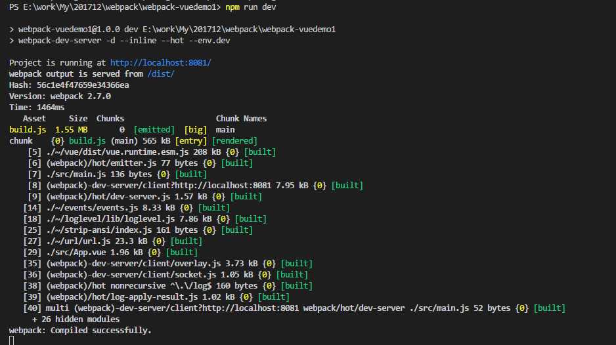Click the 'webpack: Compiled successfully.' message

coord(80,331)
